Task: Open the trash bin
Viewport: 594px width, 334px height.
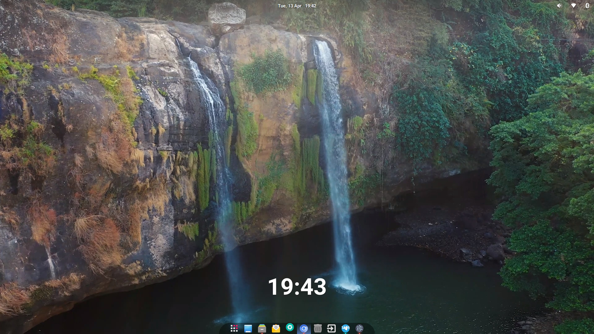Action: pos(317,328)
